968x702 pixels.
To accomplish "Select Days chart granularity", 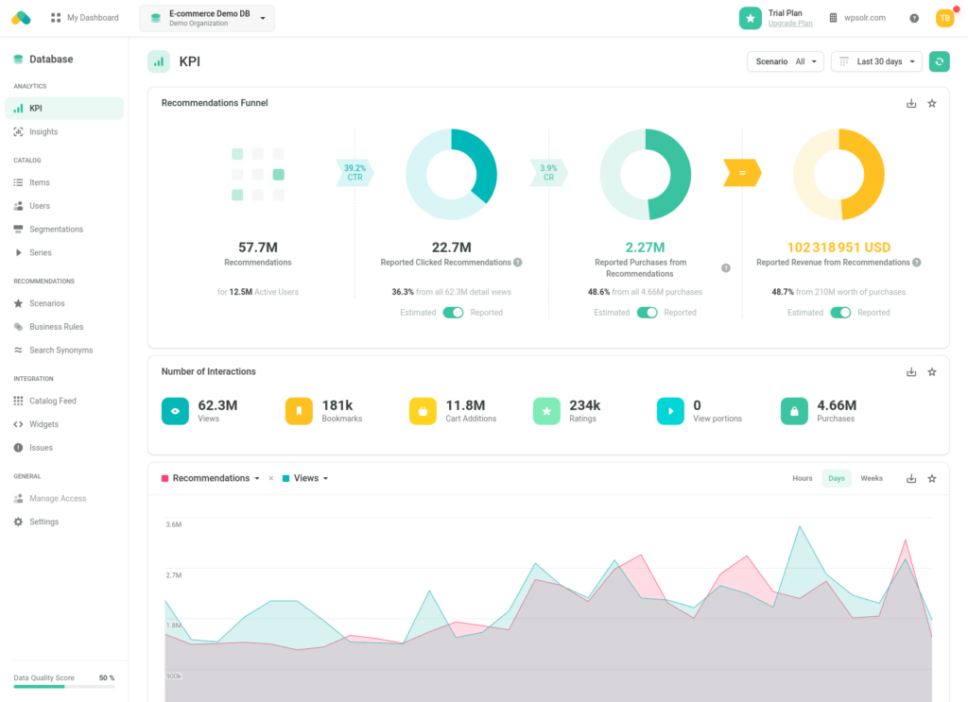I will coord(837,478).
